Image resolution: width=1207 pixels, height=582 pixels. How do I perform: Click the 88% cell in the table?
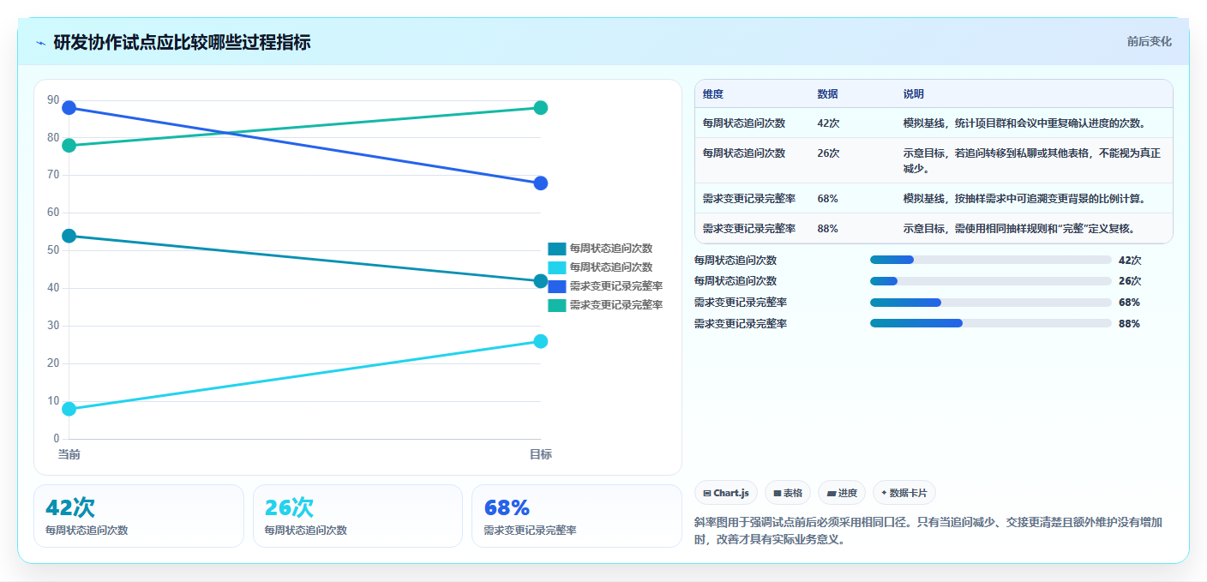828,229
